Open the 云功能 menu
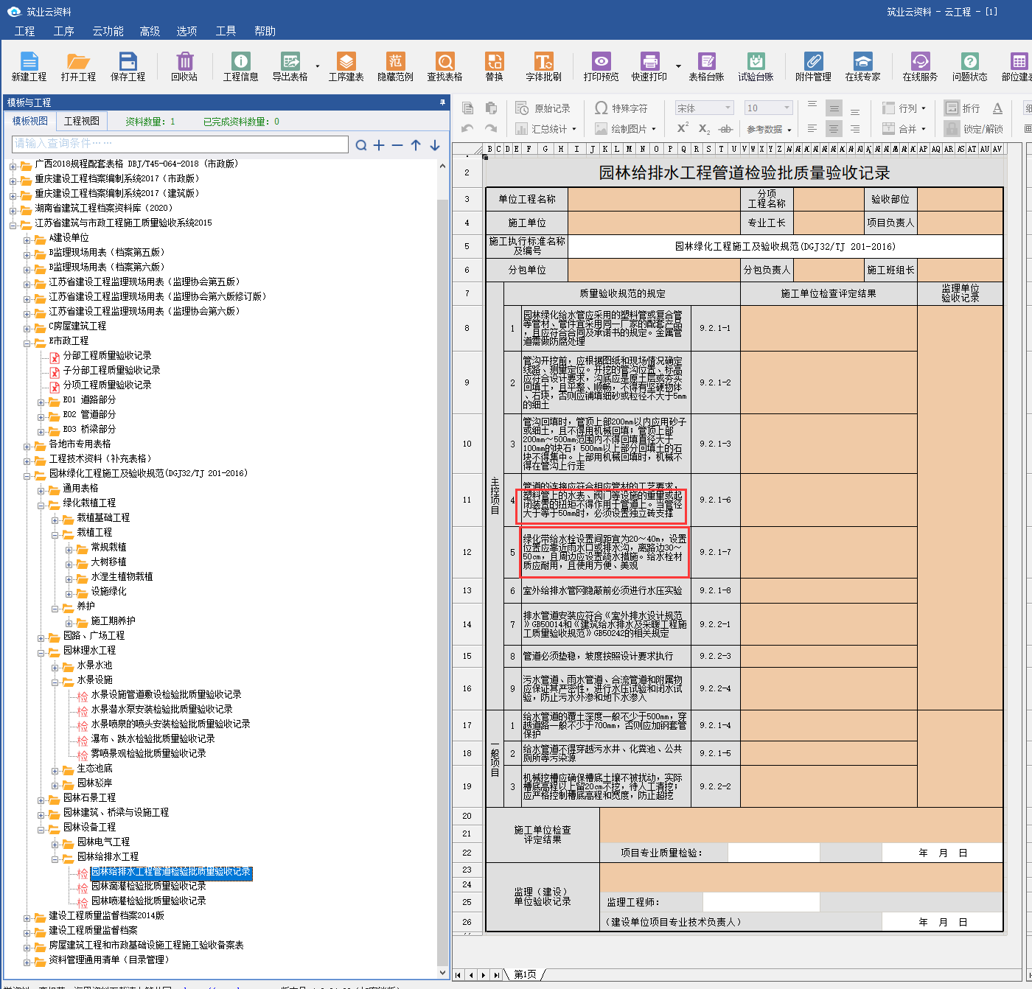The width and height of the screenshot is (1032, 989). click(108, 31)
